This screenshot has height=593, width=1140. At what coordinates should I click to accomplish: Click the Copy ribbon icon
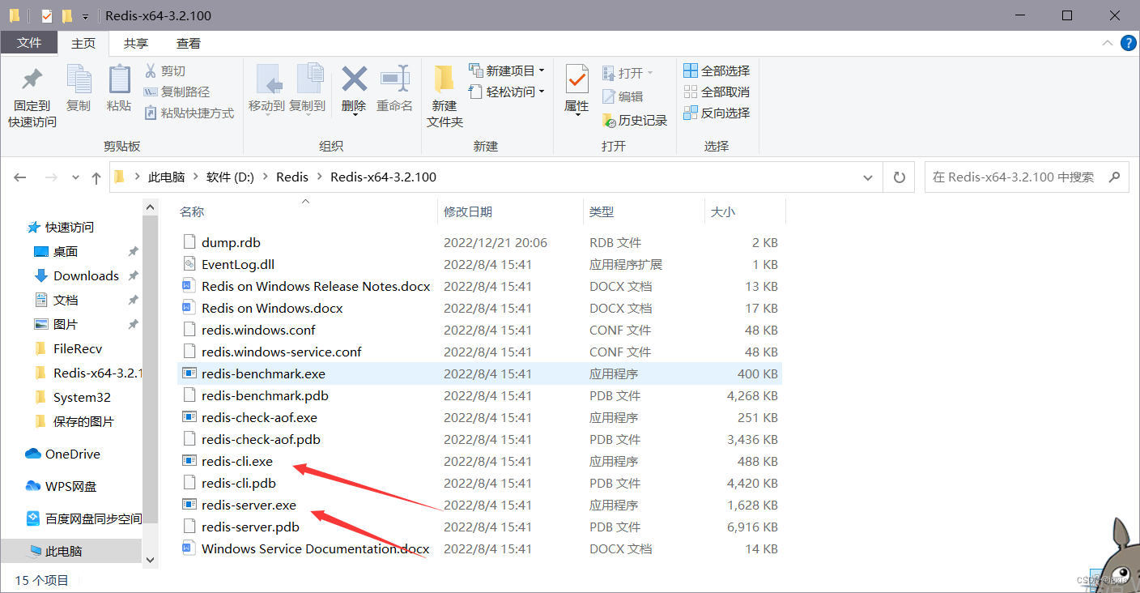(79, 79)
